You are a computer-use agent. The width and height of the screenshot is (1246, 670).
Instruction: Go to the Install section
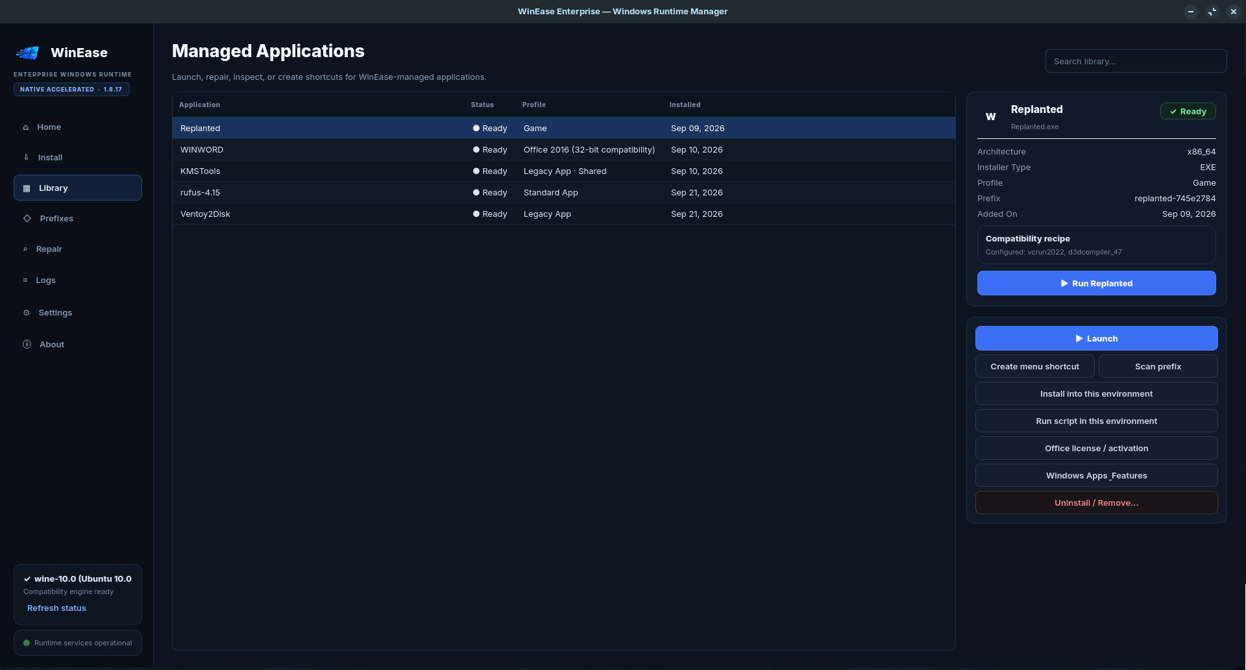[78, 158]
